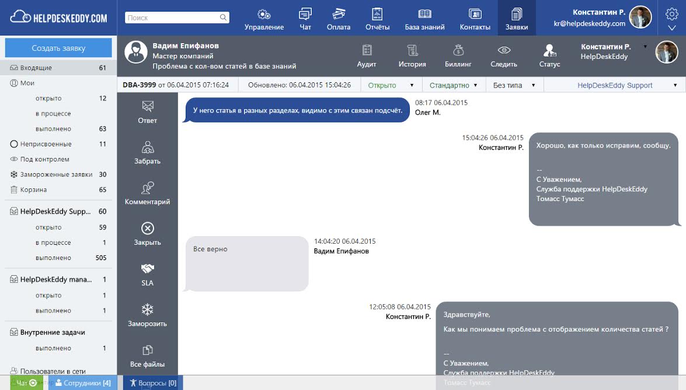Select the Ответ reply icon
The height and width of the screenshot is (390, 686).
147,112
